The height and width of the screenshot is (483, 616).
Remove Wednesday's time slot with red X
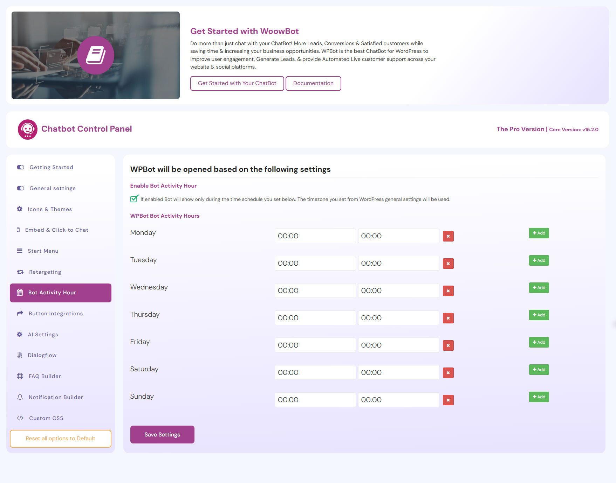click(448, 291)
